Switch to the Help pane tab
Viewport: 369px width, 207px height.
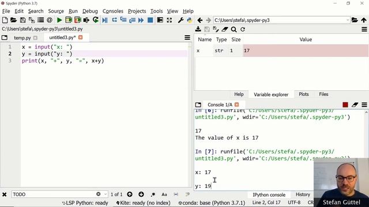tap(239, 94)
